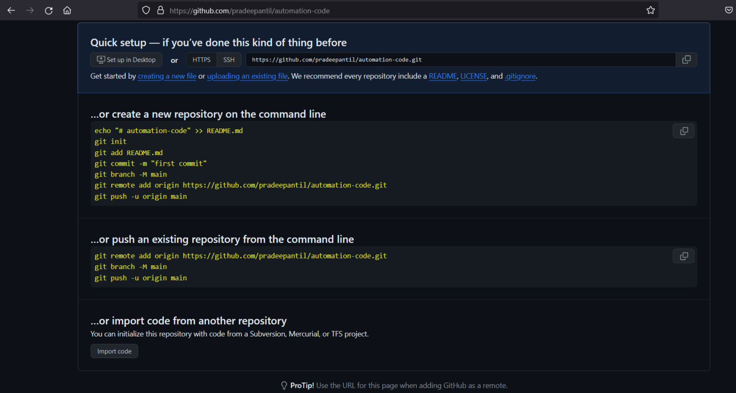This screenshot has width=736, height=393.
Task: Copy the new repository command block
Action: point(684,131)
